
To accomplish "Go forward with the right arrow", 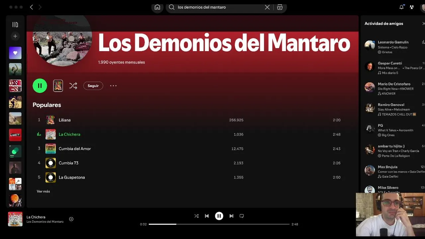I will click(40, 7).
